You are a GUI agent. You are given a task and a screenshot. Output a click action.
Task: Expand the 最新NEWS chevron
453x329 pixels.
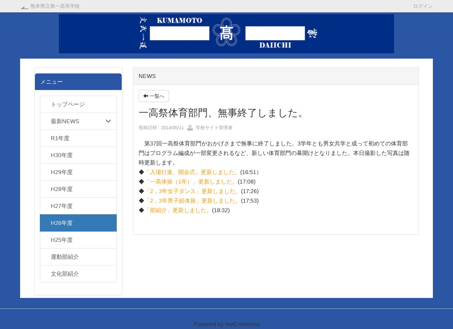pyautogui.click(x=108, y=121)
